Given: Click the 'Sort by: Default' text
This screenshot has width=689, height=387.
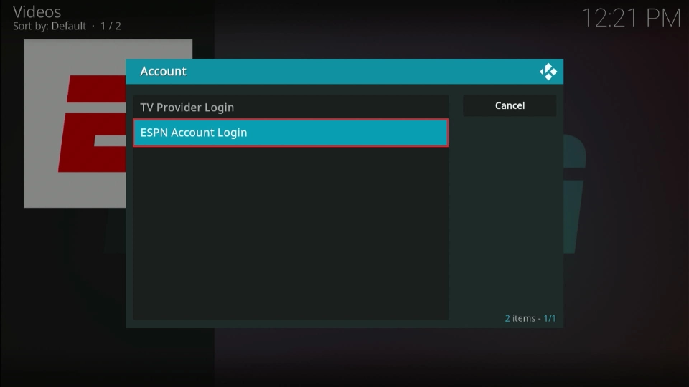Looking at the screenshot, I should tap(50, 26).
